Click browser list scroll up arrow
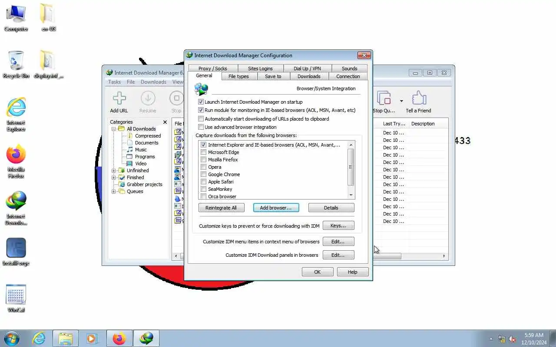 click(351, 144)
